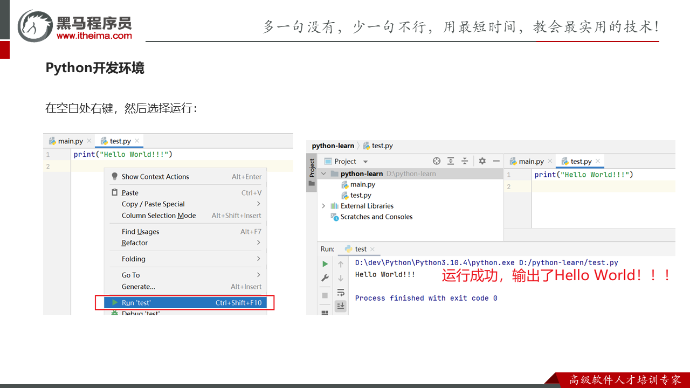Image resolution: width=690 pixels, height=388 pixels.
Task: Toggle soft-wrap in Run console
Action: 341,293
